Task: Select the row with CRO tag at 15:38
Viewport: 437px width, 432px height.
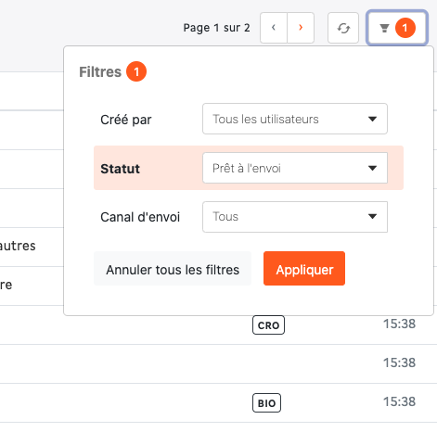Action: 218,325
